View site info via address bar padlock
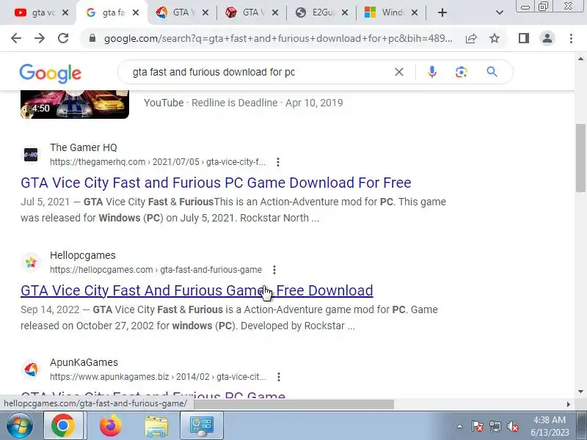 tap(92, 38)
